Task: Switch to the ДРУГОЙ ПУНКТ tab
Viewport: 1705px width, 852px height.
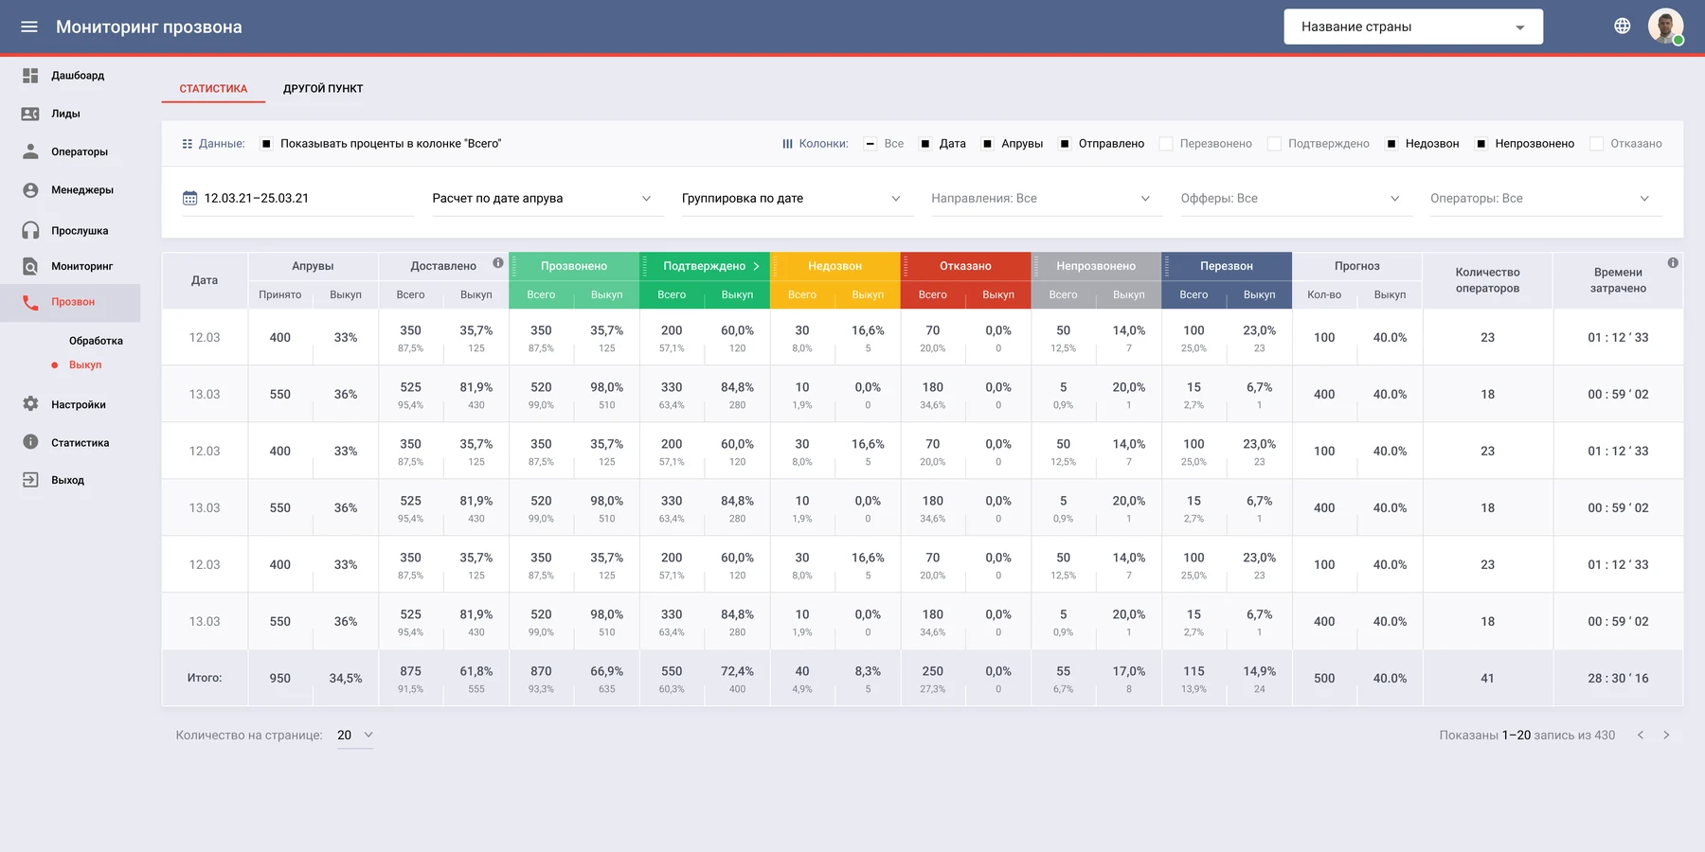Action: (x=323, y=88)
